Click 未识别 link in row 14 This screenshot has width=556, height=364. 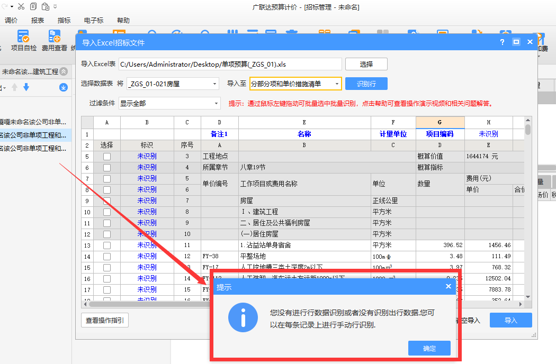[x=147, y=256]
